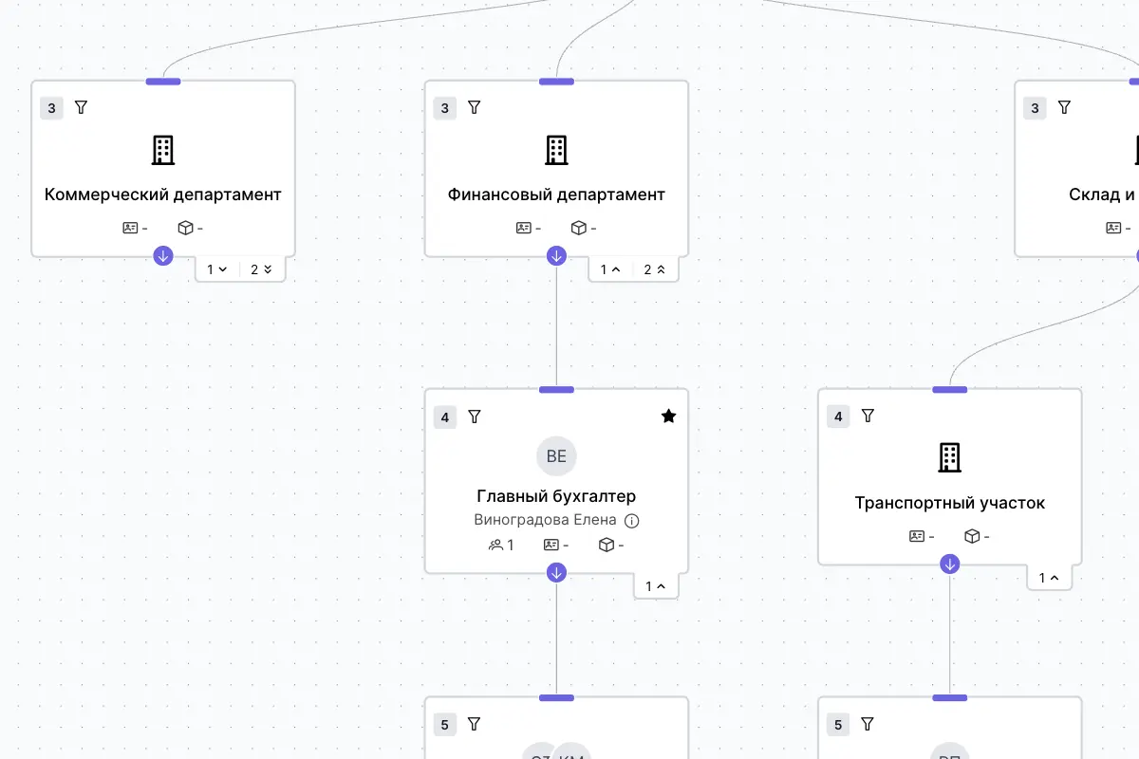
Task: Click people count icon on Главный бухгалтер
Action: click(495, 545)
